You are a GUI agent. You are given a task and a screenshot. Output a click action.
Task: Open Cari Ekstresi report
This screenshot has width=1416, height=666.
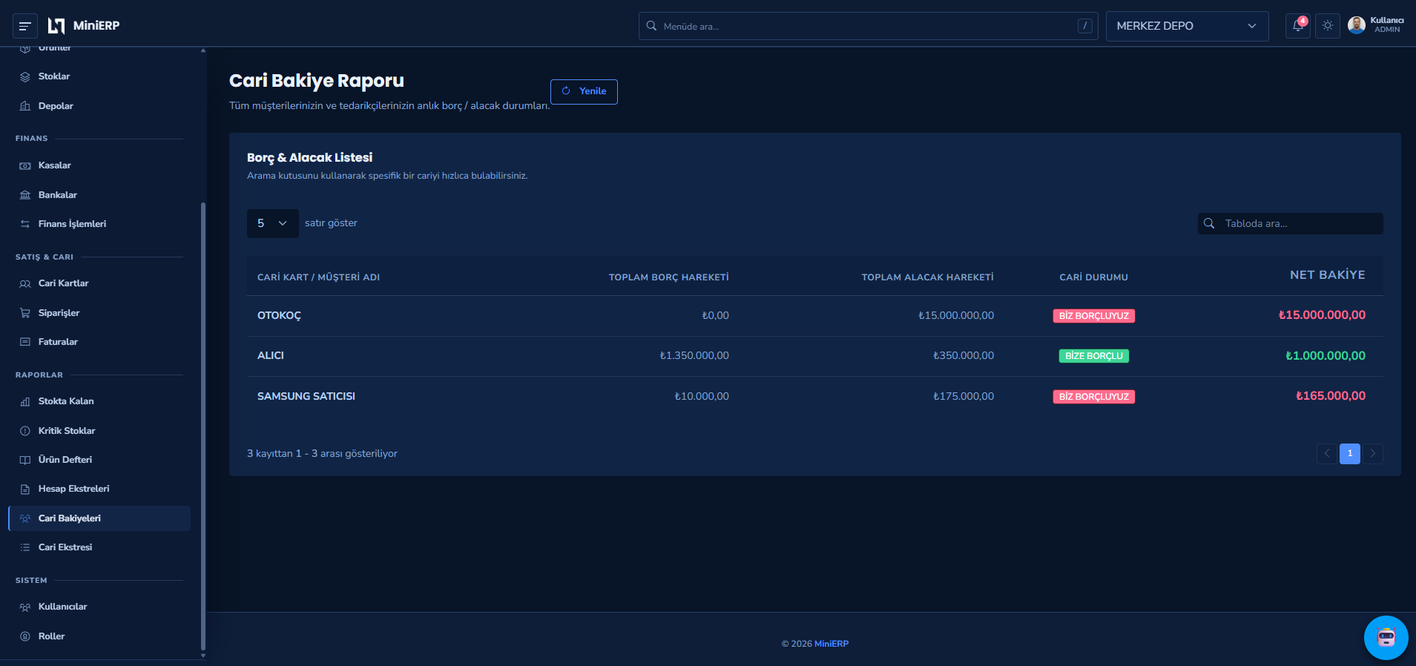tap(99, 547)
